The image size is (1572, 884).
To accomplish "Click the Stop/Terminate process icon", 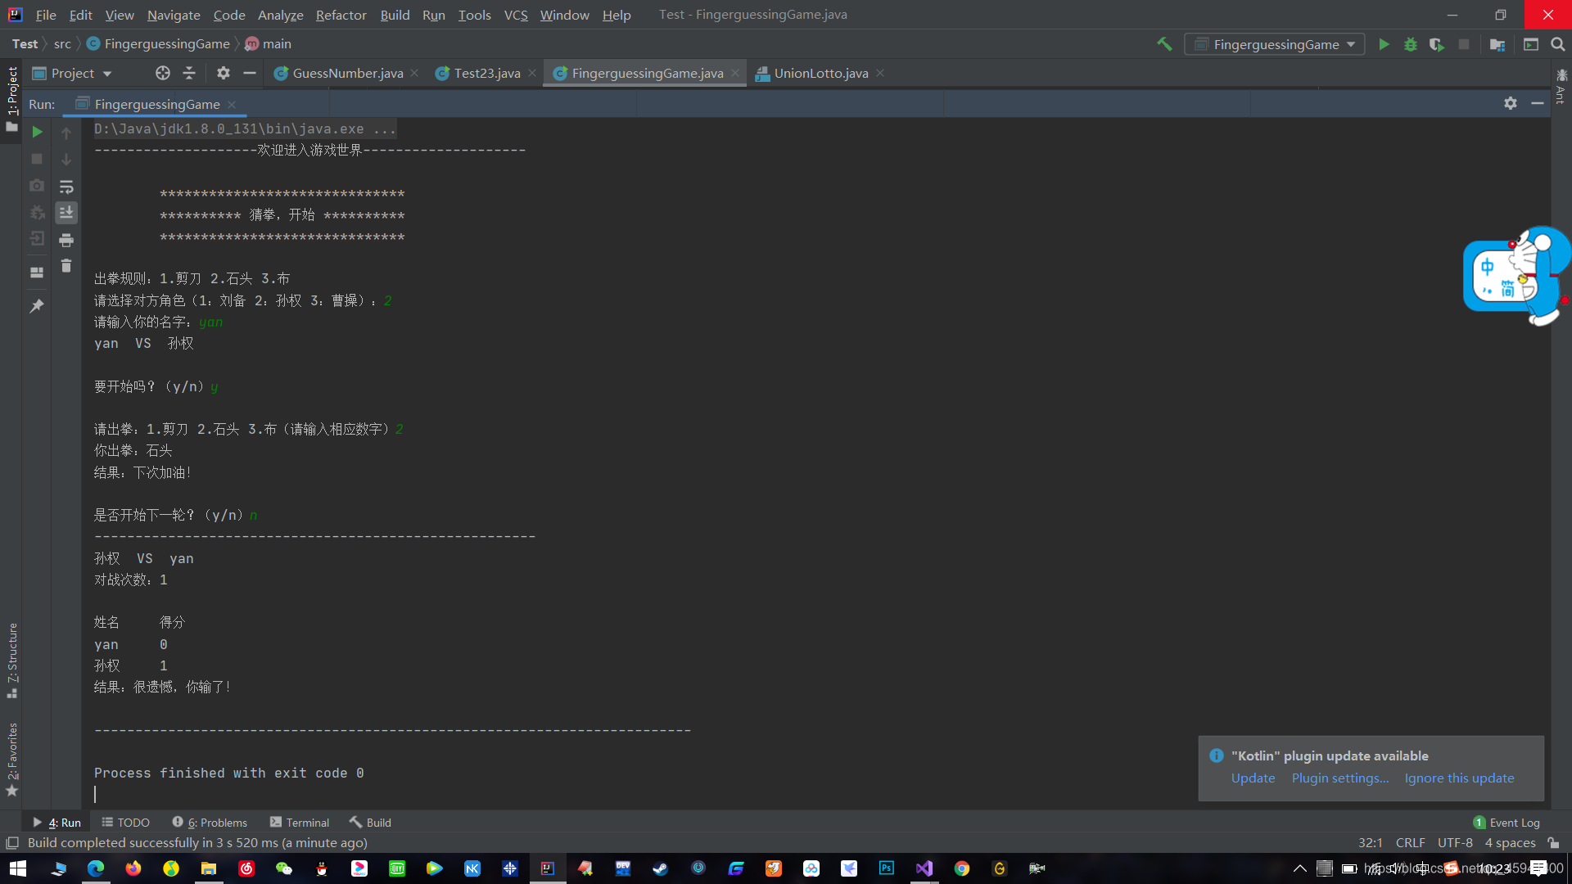I will (36, 159).
